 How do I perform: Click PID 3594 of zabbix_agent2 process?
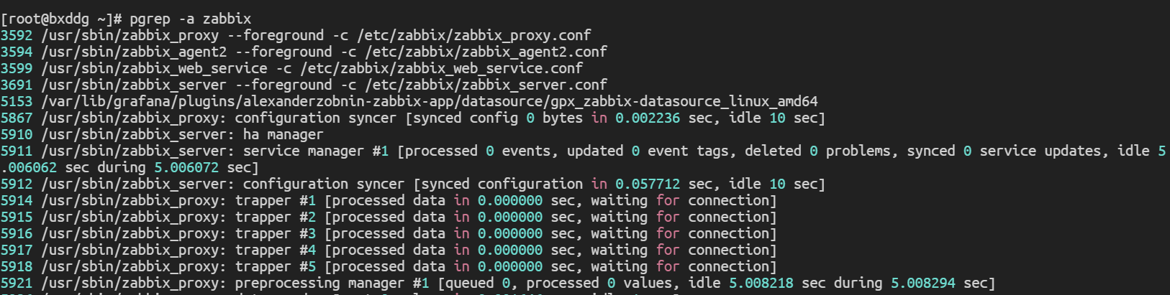[x=17, y=52]
